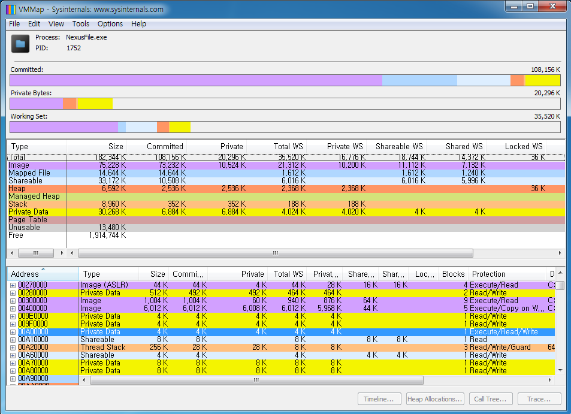Expand address 00300000 row
This screenshot has height=414, width=571.
point(13,301)
